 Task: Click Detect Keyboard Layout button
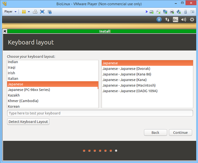(28, 122)
